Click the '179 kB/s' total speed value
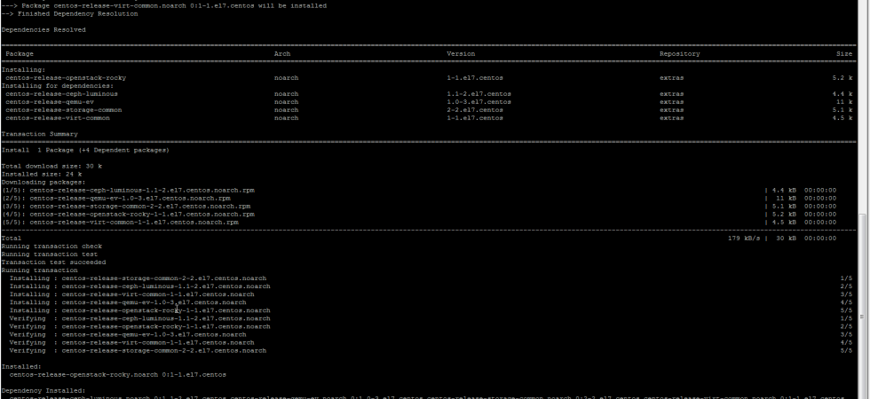 click(x=744, y=239)
